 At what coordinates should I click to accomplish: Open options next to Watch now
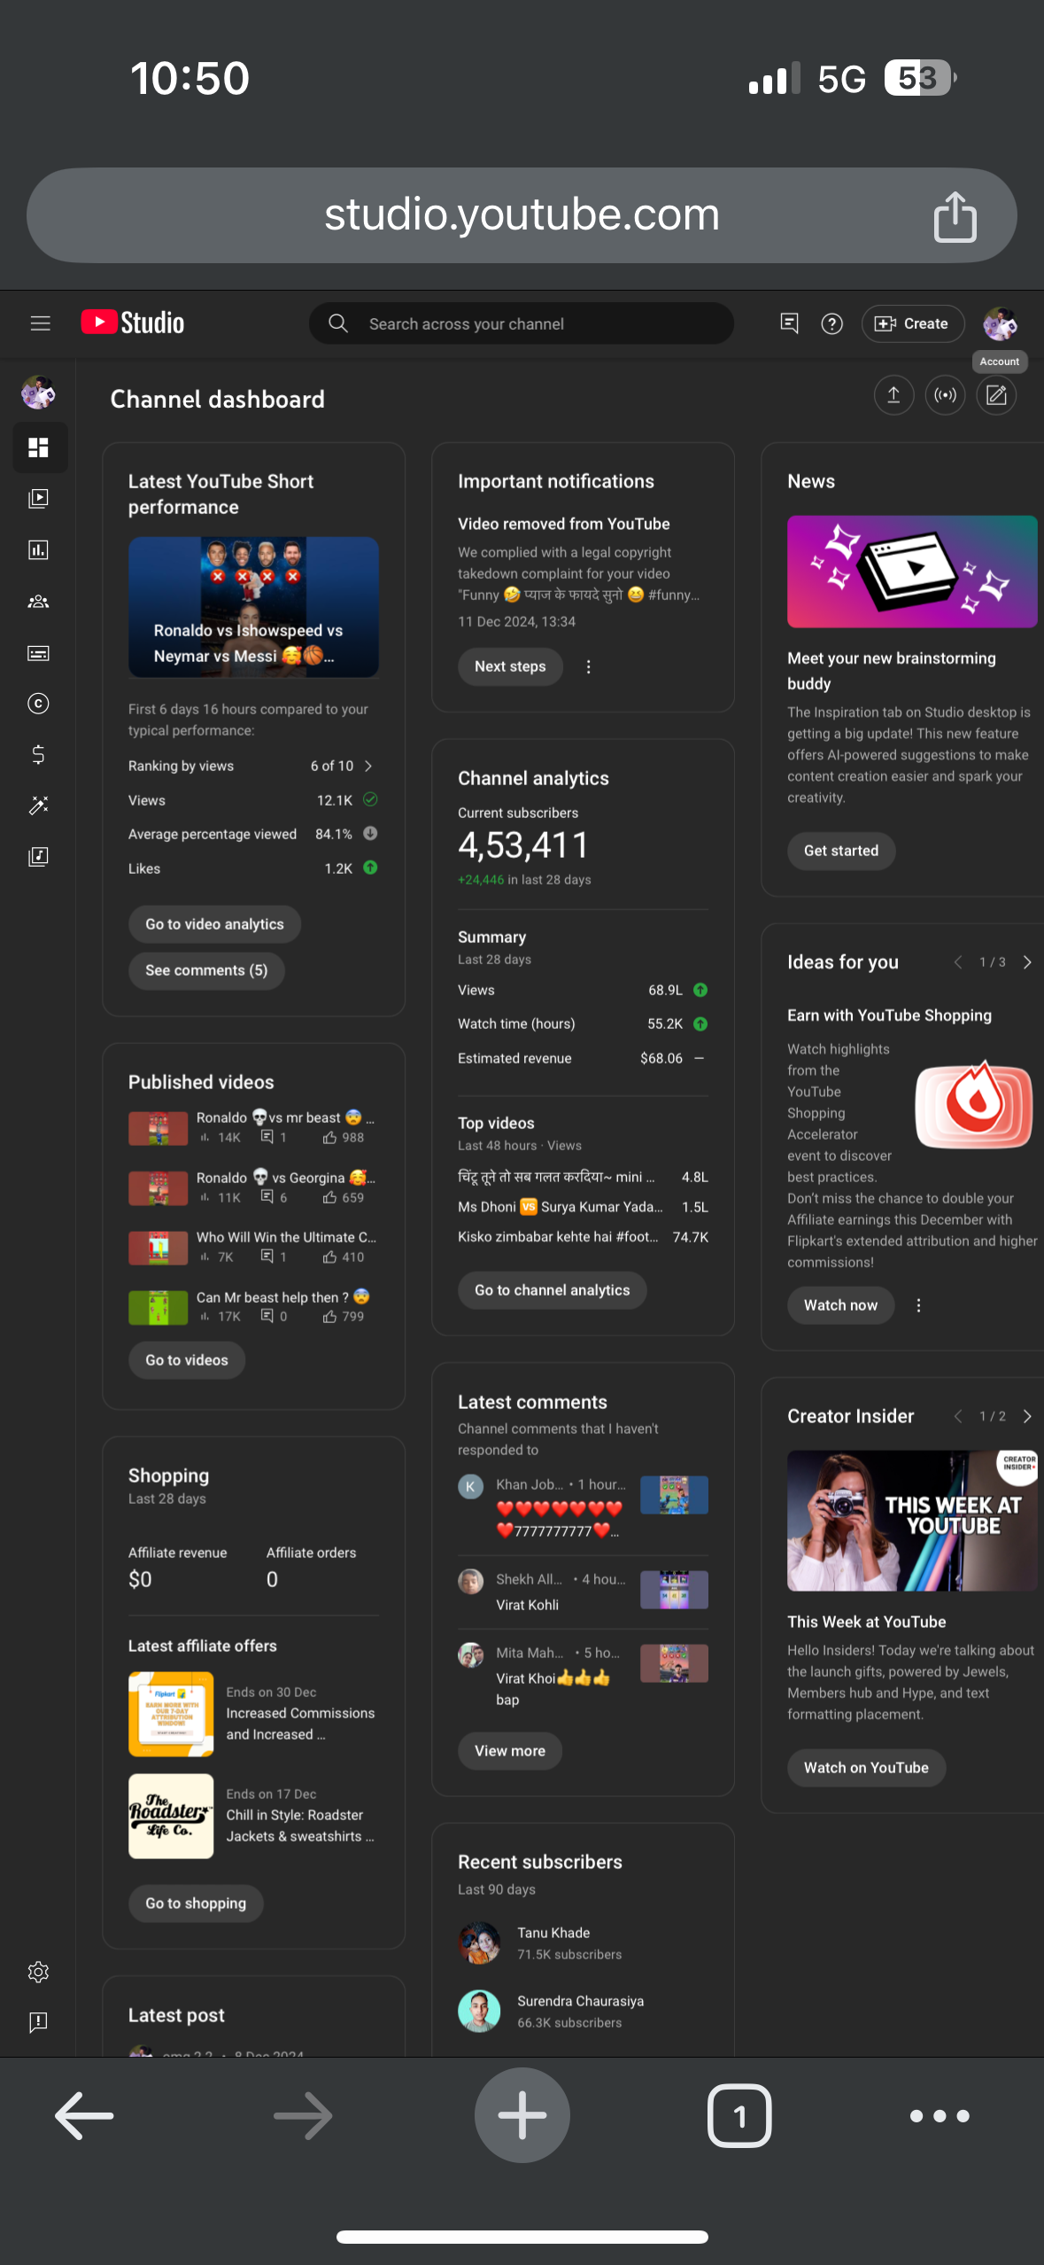click(918, 1305)
